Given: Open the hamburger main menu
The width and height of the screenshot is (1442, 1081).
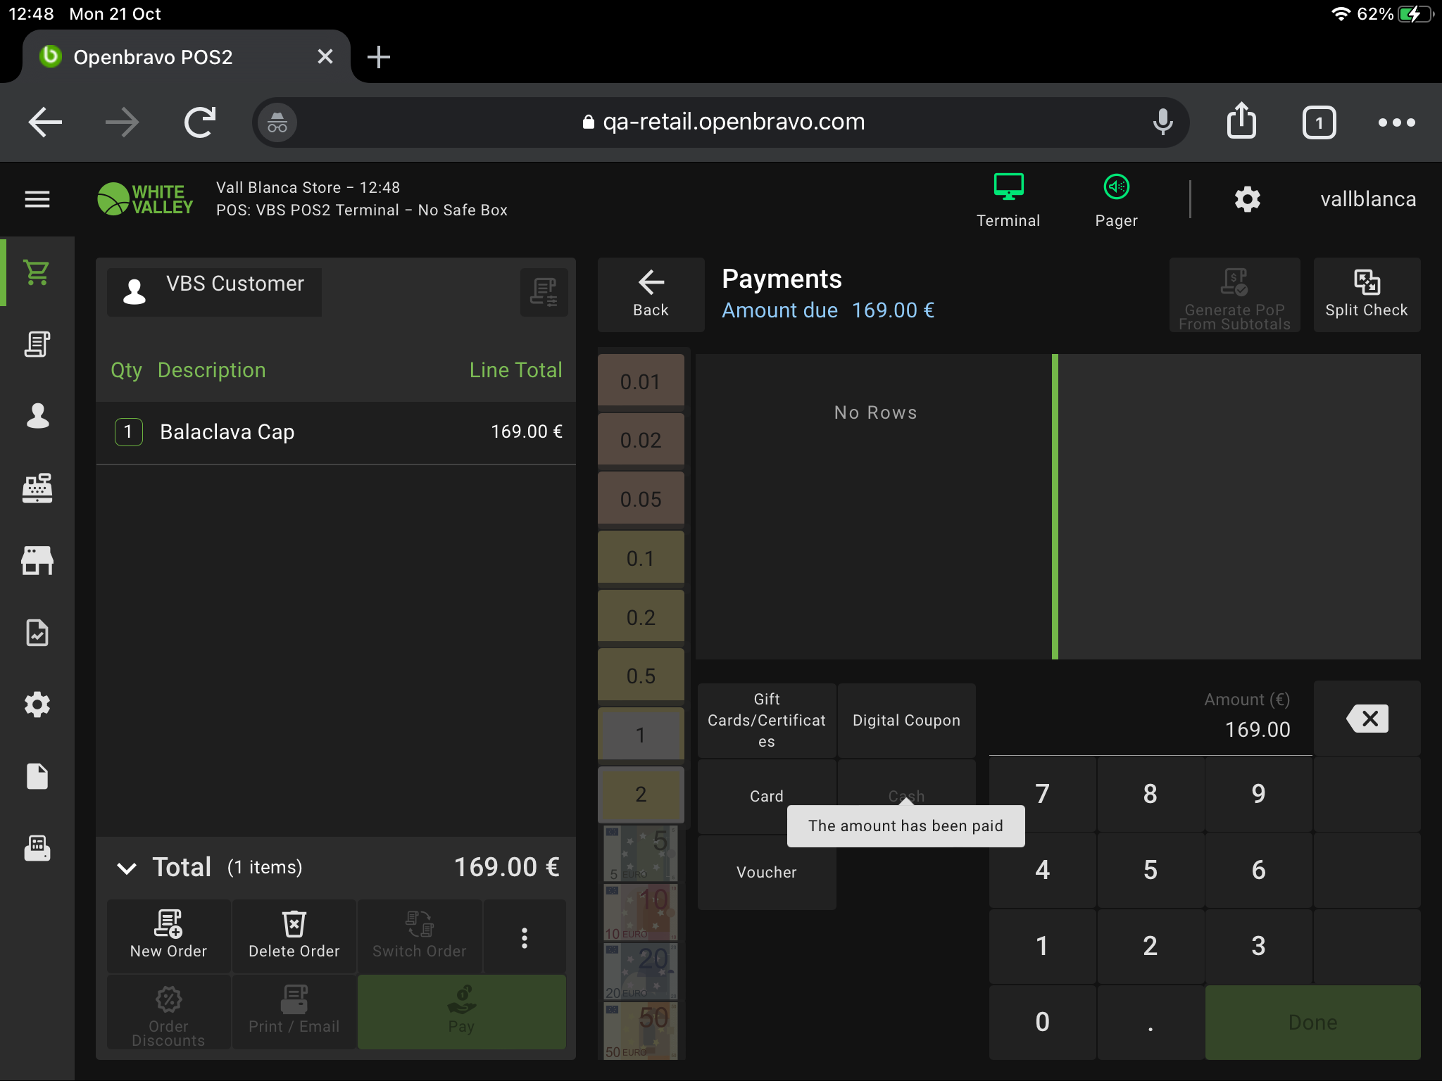Looking at the screenshot, I should click(37, 199).
